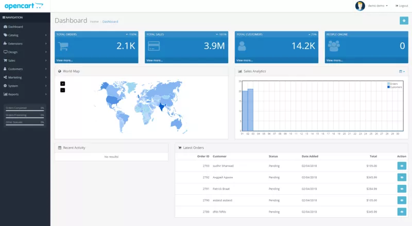Click the Latest Orders cart icon
This screenshot has width=412, height=226.
coord(180,147)
